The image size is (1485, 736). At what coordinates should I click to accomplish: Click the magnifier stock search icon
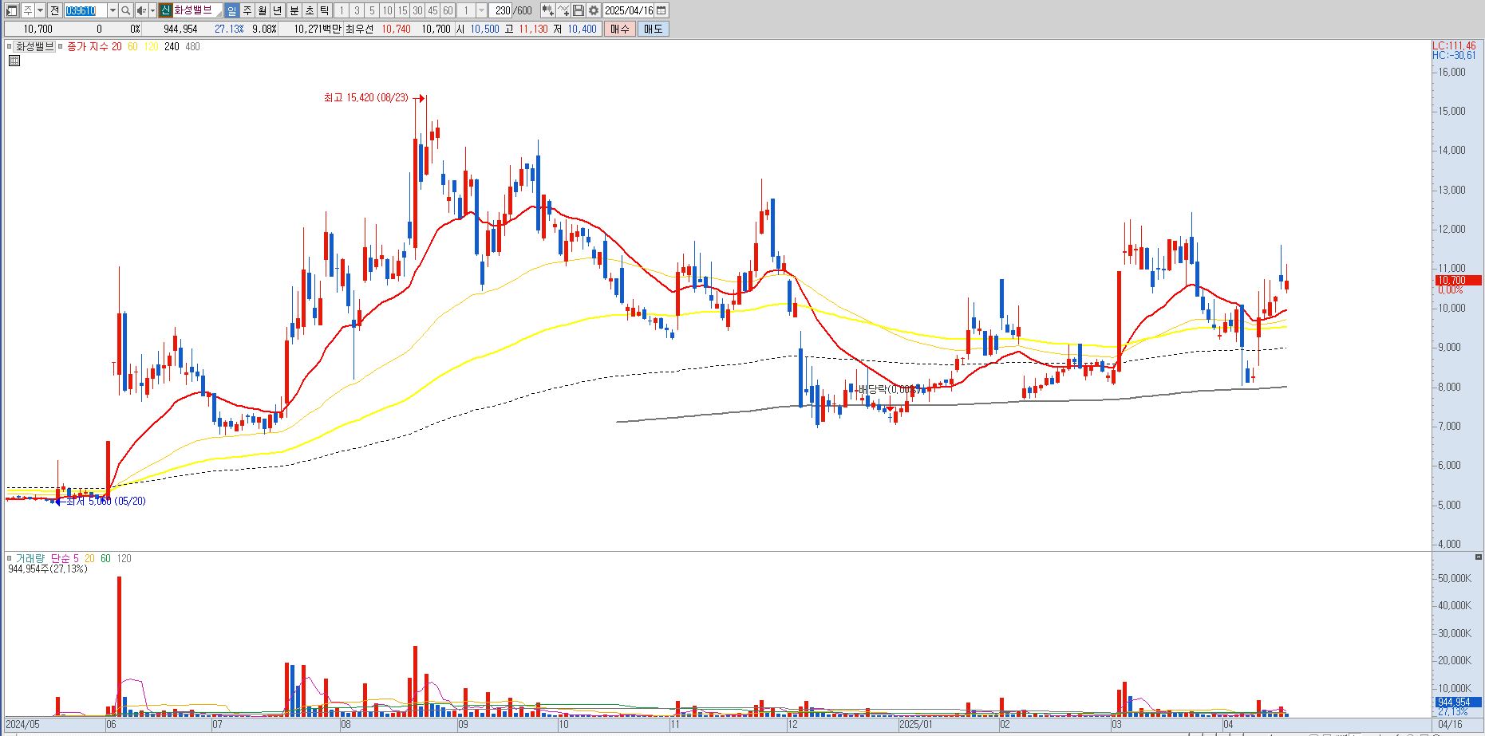click(125, 10)
